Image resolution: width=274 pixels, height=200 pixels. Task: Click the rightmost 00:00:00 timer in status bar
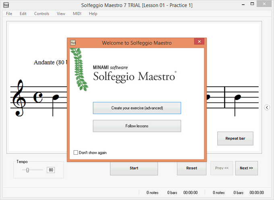coord(257,192)
